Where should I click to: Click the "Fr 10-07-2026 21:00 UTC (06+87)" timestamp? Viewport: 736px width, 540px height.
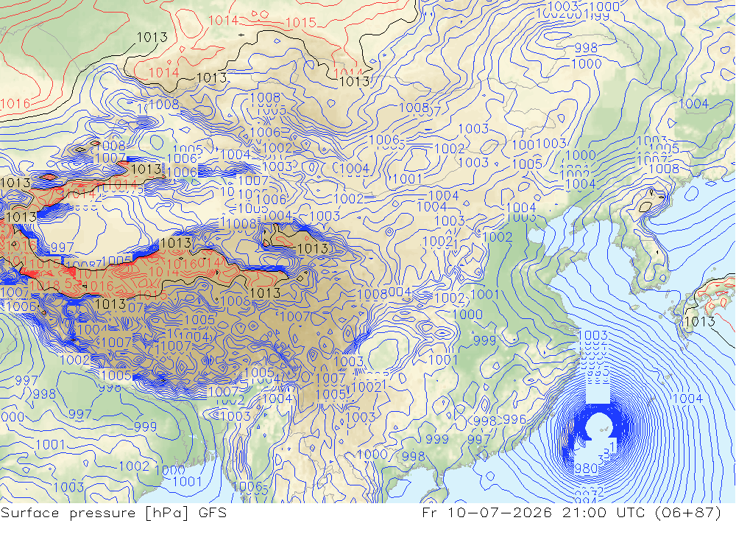[x=572, y=513]
